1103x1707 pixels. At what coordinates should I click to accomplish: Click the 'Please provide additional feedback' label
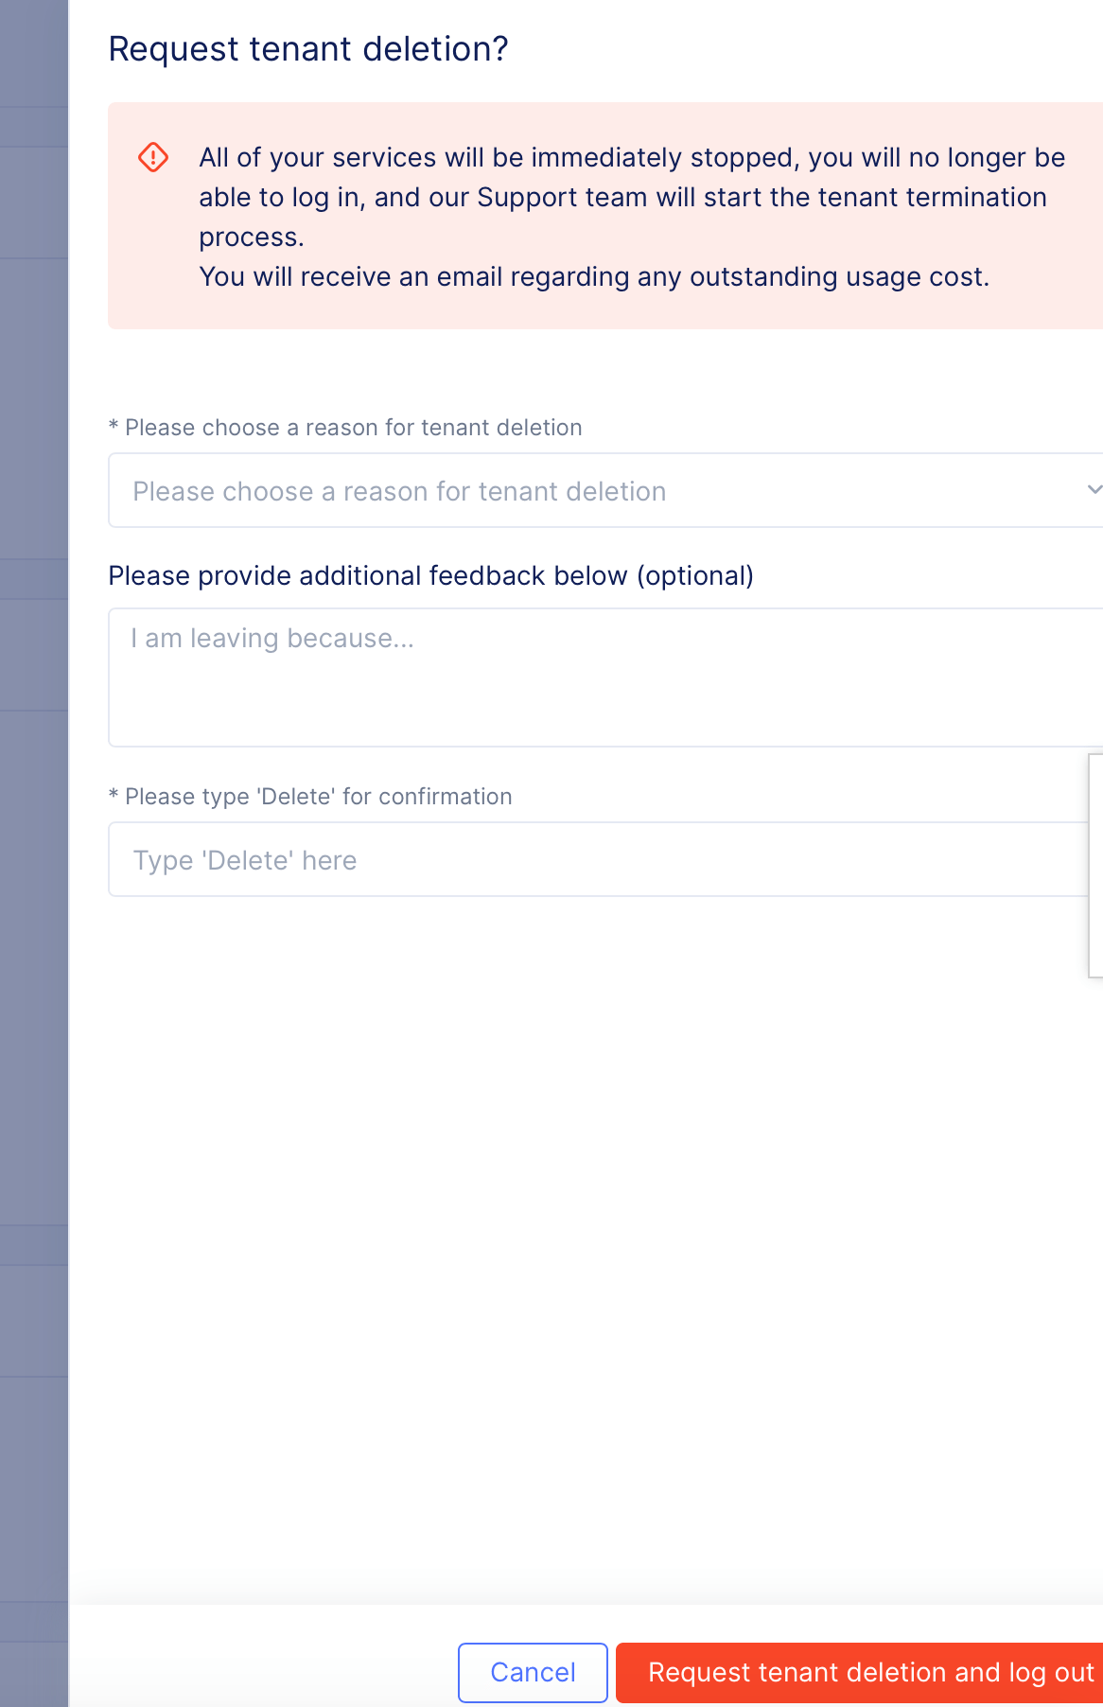[x=432, y=575]
